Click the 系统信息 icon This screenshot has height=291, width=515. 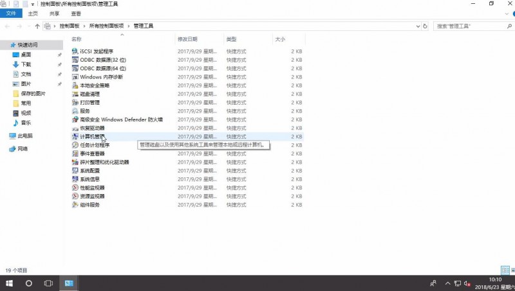(75, 179)
